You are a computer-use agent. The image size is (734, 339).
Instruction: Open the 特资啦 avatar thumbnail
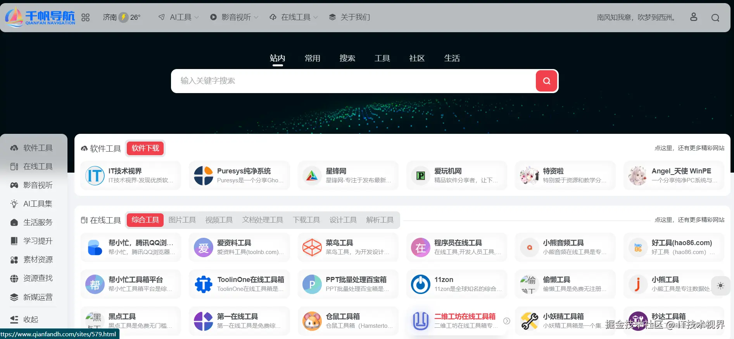[x=529, y=176]
